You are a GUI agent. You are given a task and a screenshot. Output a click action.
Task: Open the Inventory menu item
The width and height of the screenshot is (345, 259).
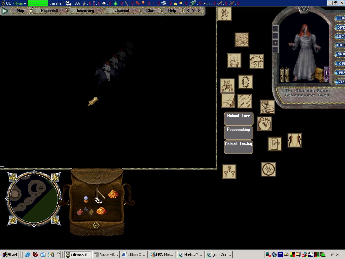(x=85, y=10)
